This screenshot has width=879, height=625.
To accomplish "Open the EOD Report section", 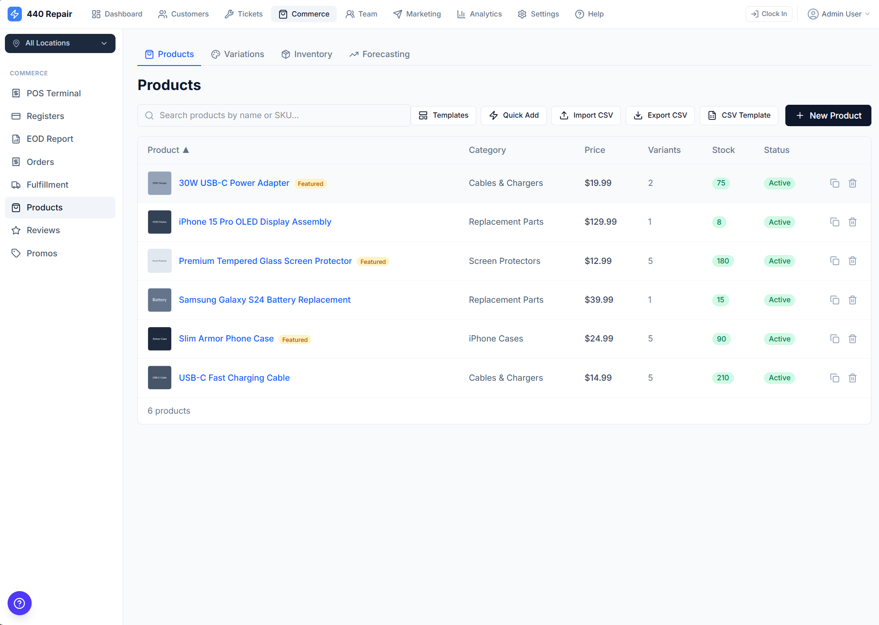I will click(x=50, y=139).
